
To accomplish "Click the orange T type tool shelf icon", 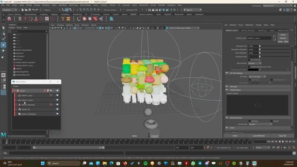I will [63, 19].
